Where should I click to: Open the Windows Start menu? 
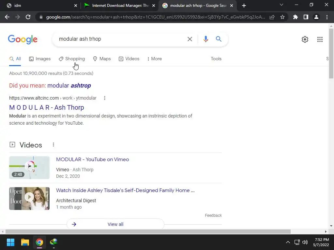[x=10, y=242]
